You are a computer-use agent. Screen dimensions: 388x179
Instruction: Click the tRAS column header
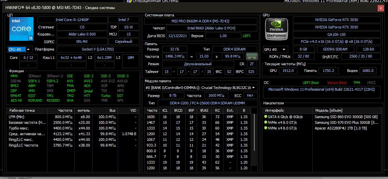204,110
